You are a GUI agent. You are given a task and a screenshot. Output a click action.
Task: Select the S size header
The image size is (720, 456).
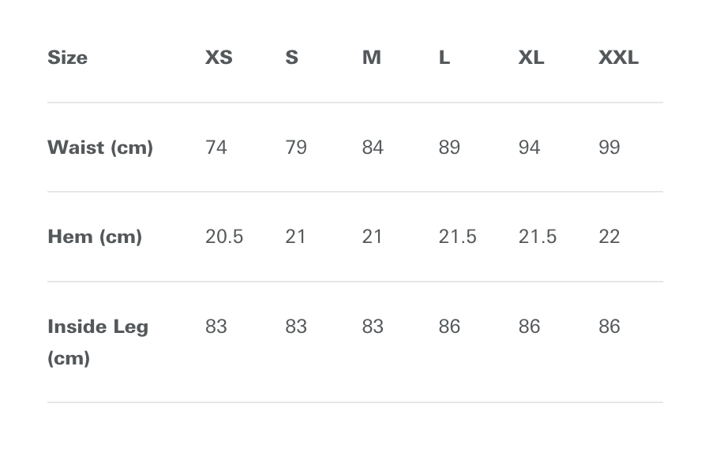[291, 58]
